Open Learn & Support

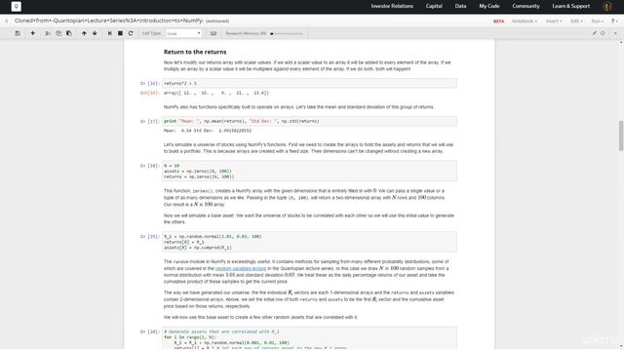[570, 6]
